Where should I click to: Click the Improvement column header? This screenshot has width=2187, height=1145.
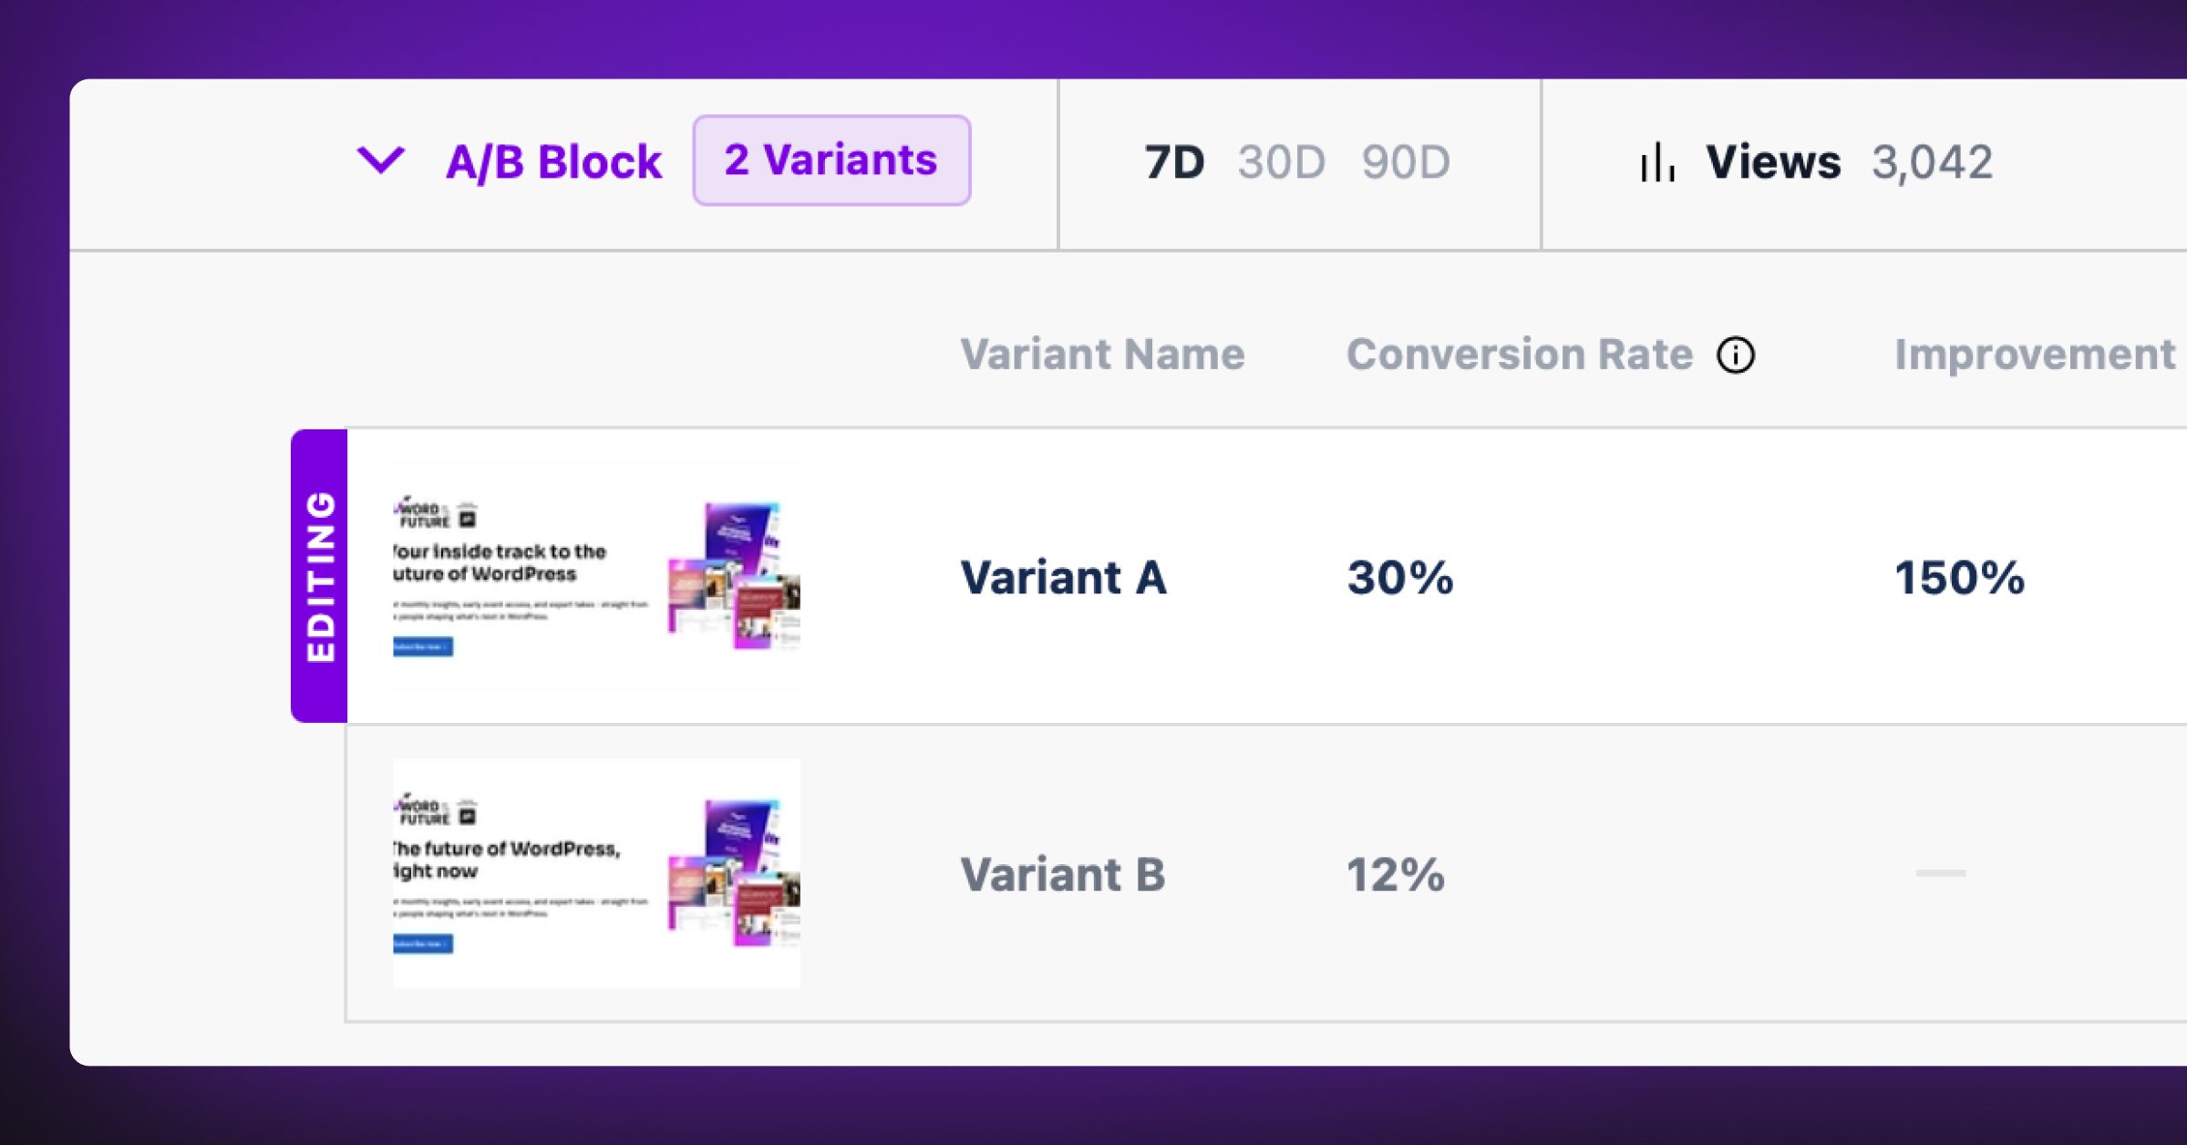click(x=2034, y=354)
